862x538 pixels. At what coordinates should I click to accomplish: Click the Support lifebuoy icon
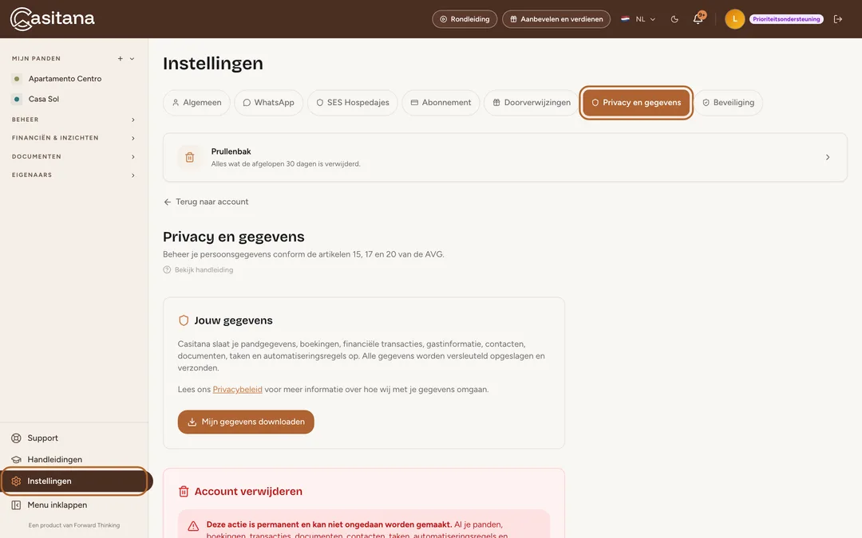(x=17, y=438)
